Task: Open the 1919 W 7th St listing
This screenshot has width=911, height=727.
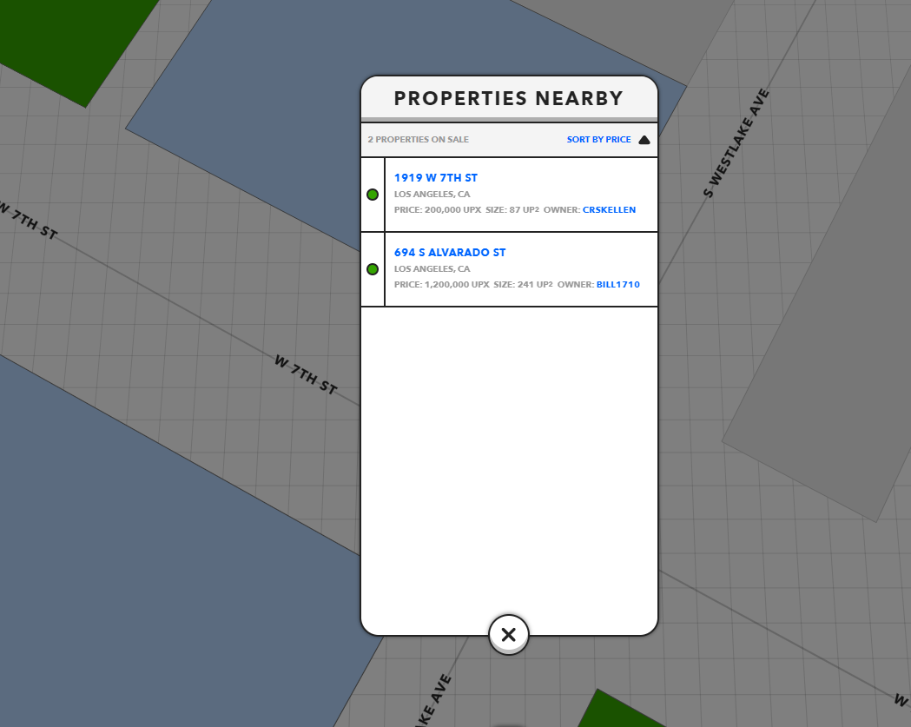Action: pyautogui.click(x=436, y=178)
